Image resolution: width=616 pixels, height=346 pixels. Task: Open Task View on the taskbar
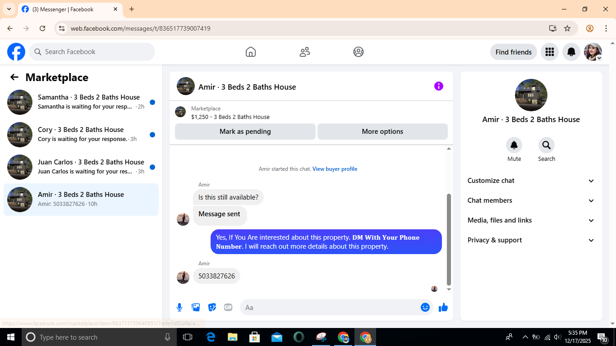pyautogui.click(x=188, y=337)
